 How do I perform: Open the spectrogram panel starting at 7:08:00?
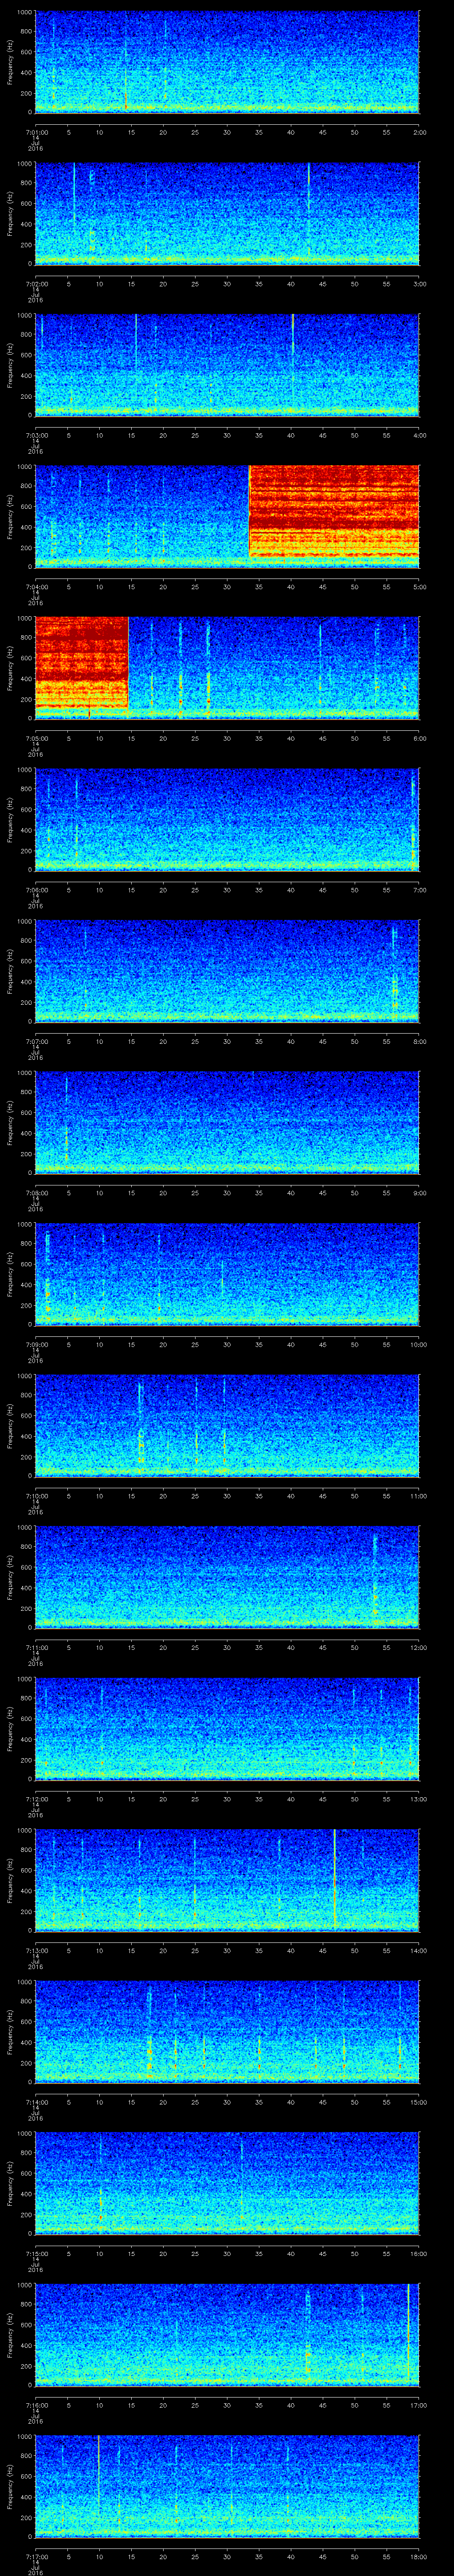coord(227,1122)
